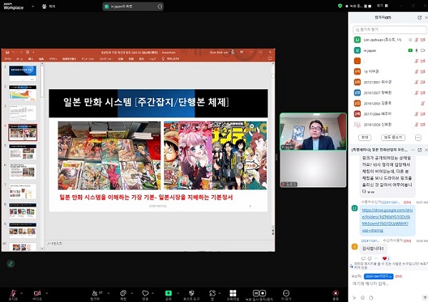Unmute the microphone in Zoom toolbar
Screen dimensions: 428x302
(x=13, y=293)
